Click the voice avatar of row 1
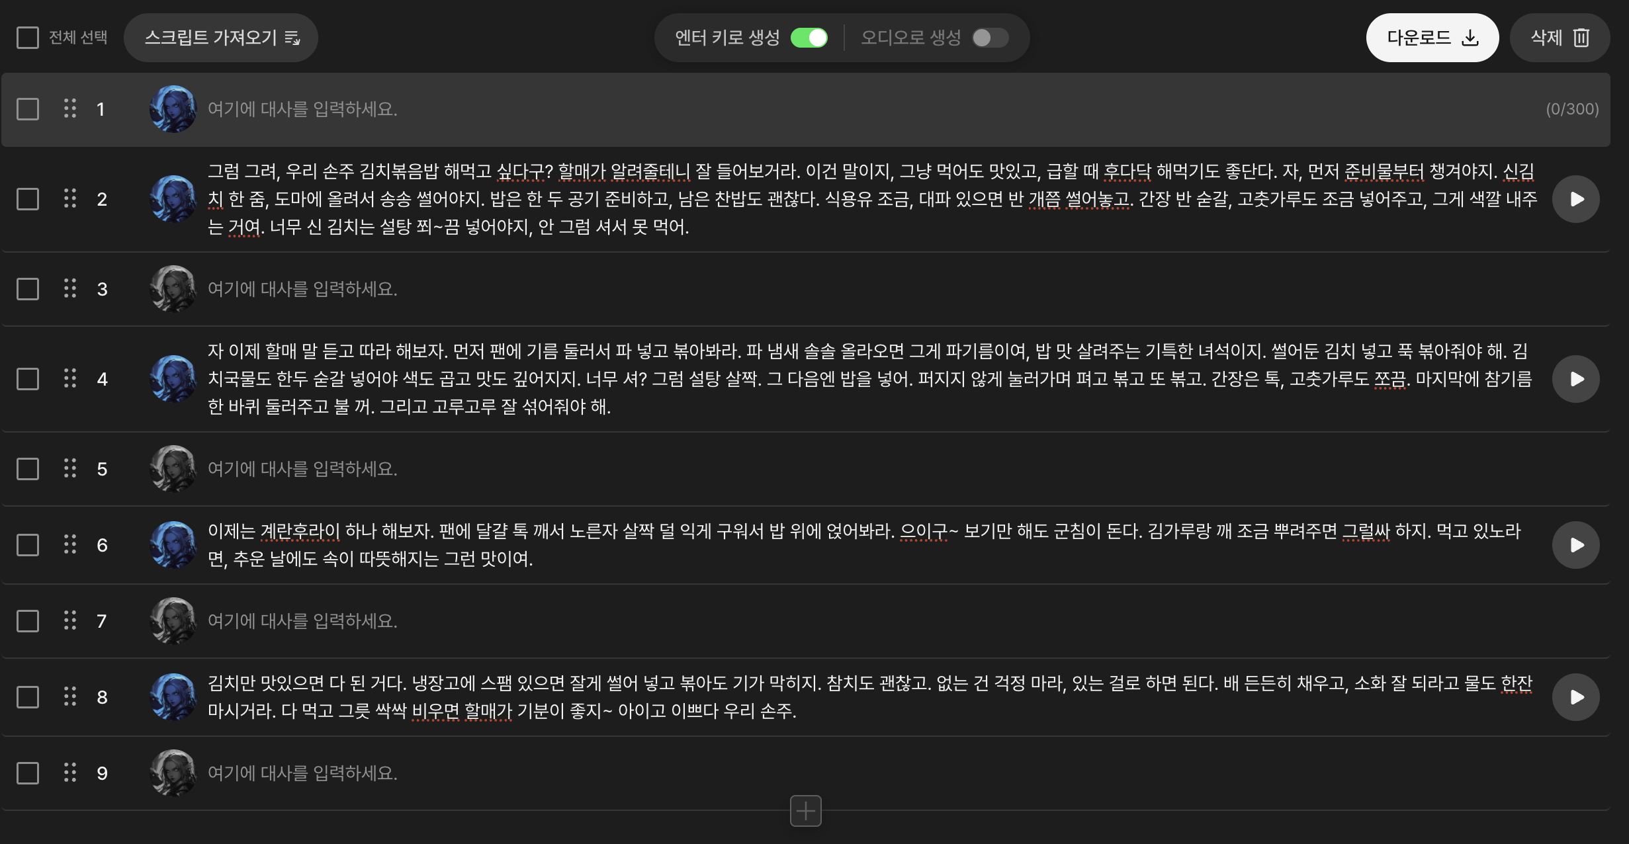 (x=173, y=109)
